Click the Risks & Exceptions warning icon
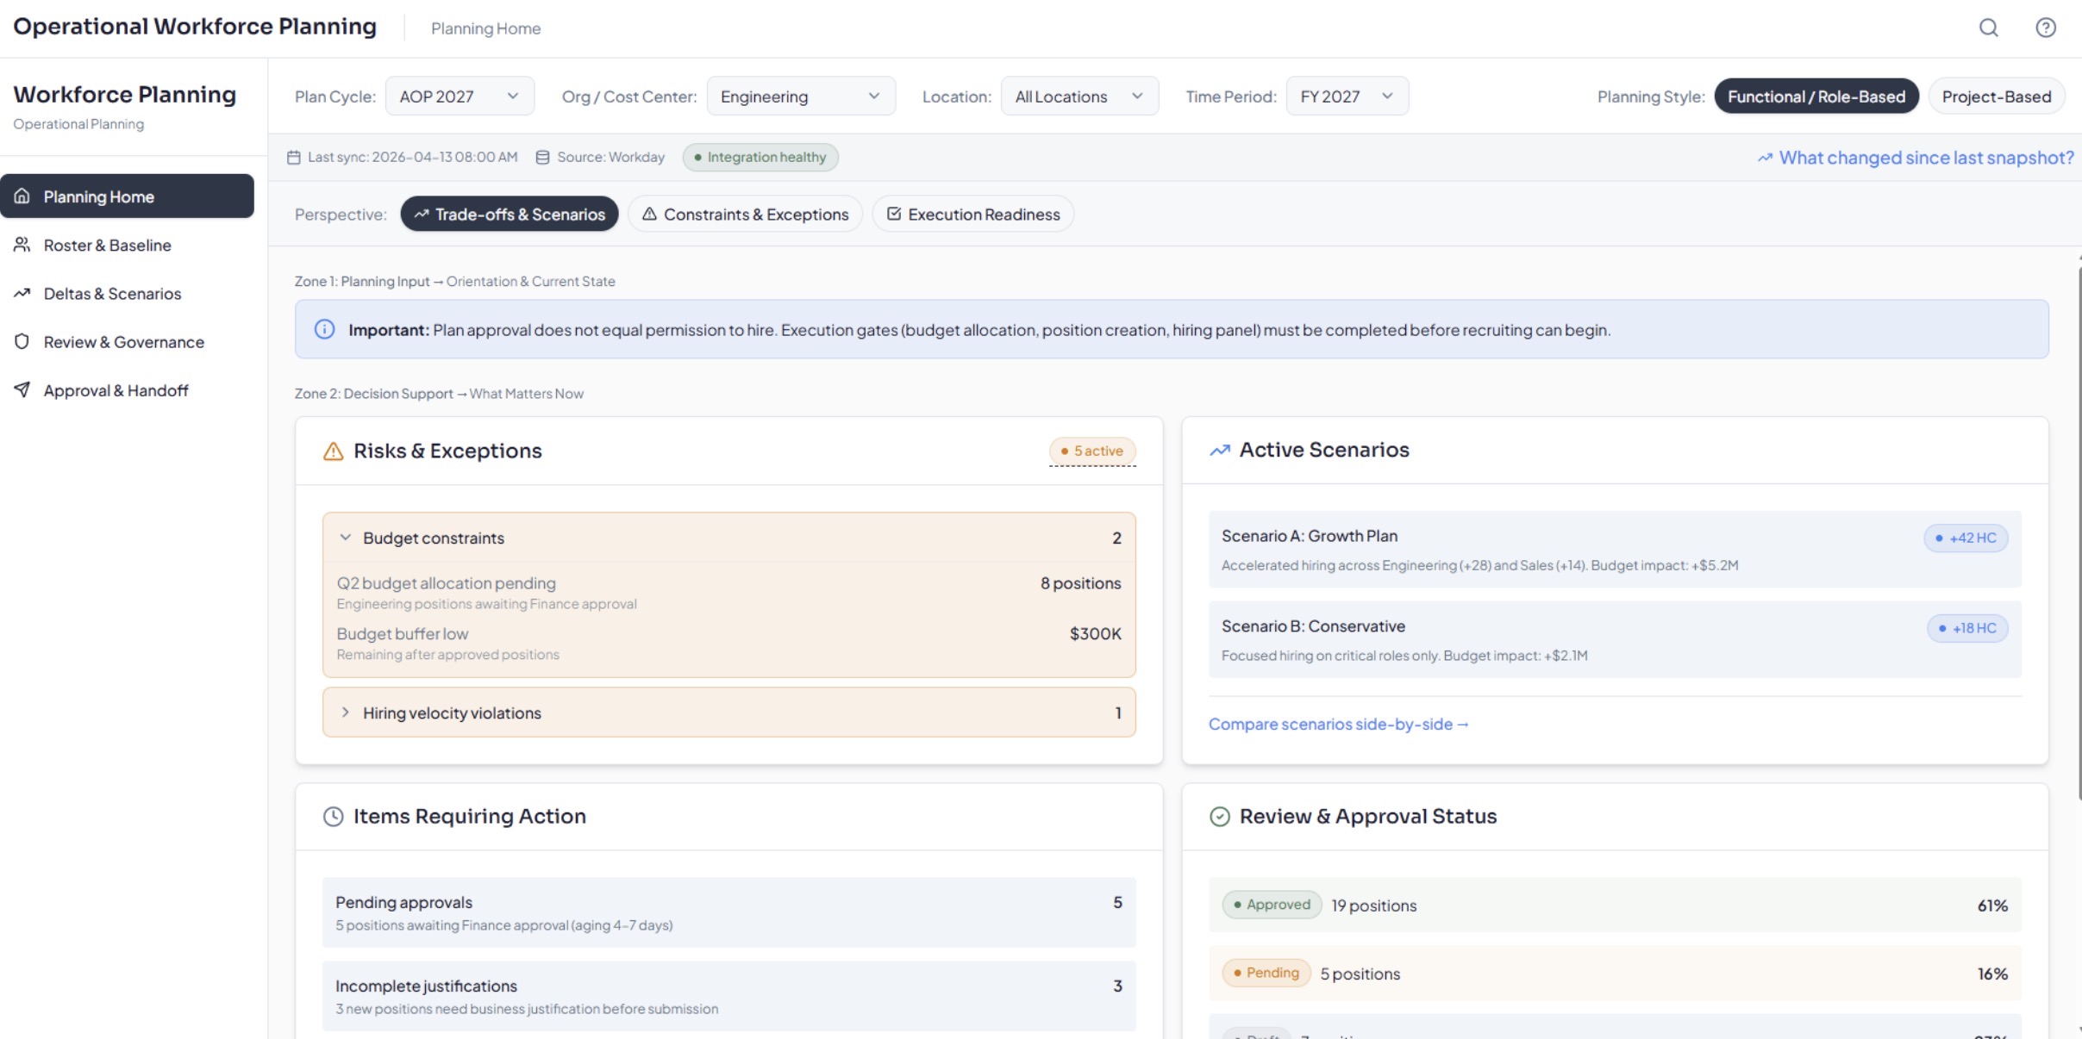This screenshot has height=1039, width=2082. (x=334, y=450)
